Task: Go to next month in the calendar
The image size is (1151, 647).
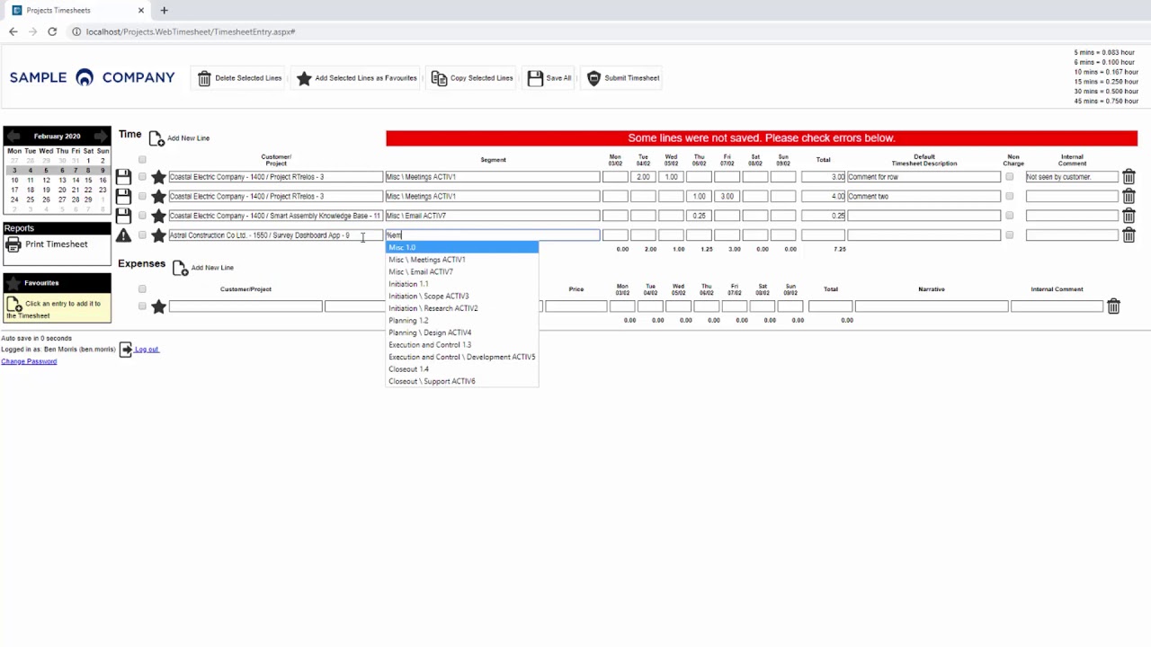Action: (x=100, y=137)
